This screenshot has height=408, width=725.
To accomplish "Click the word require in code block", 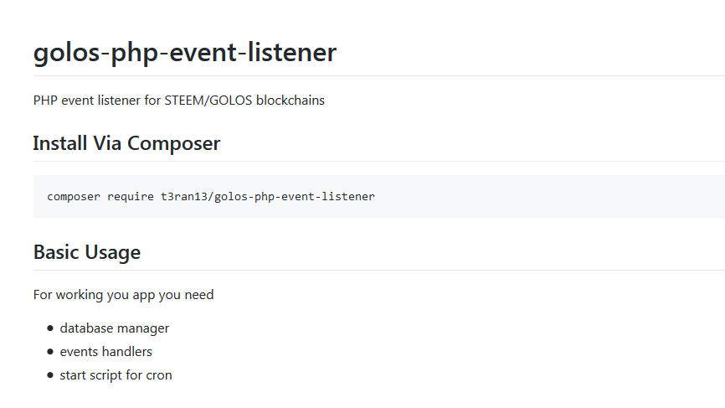I will (131, 197).
